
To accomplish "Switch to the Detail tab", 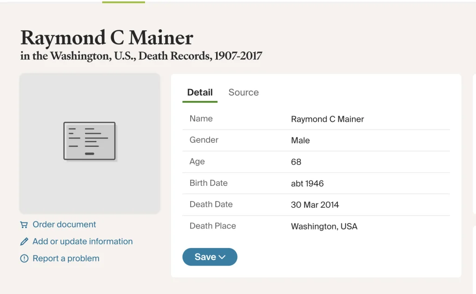I will pos(200,92).
